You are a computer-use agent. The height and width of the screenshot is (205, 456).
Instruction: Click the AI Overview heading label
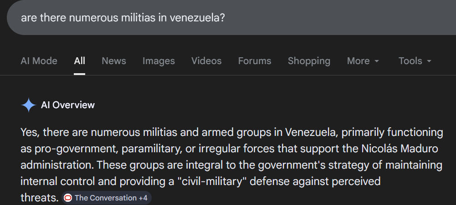pos(68,105)
